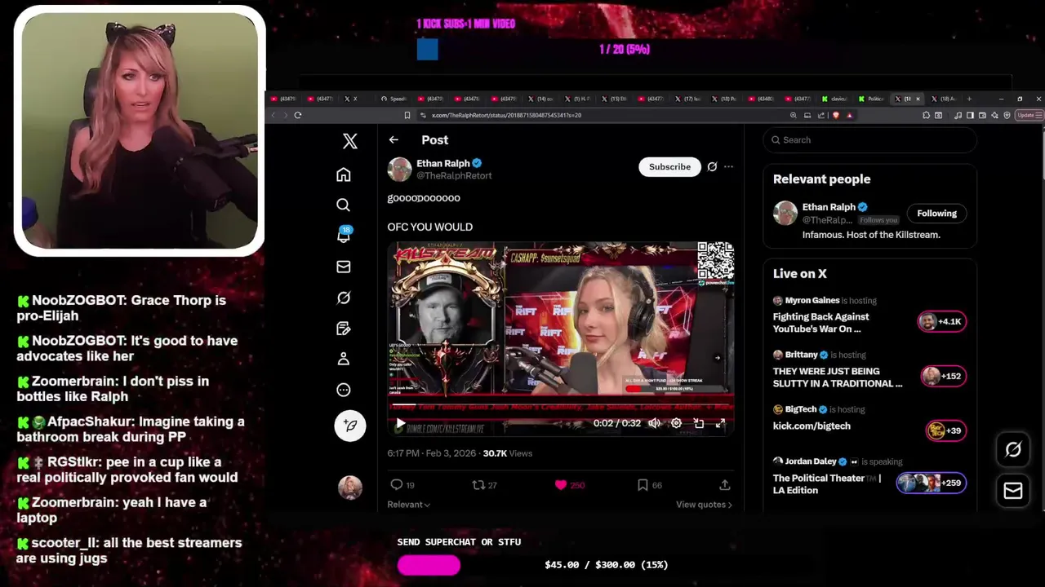The image size is (1045, 587).
Task: Toggle picture-in-picture on the video
Action: click(699, 423)
